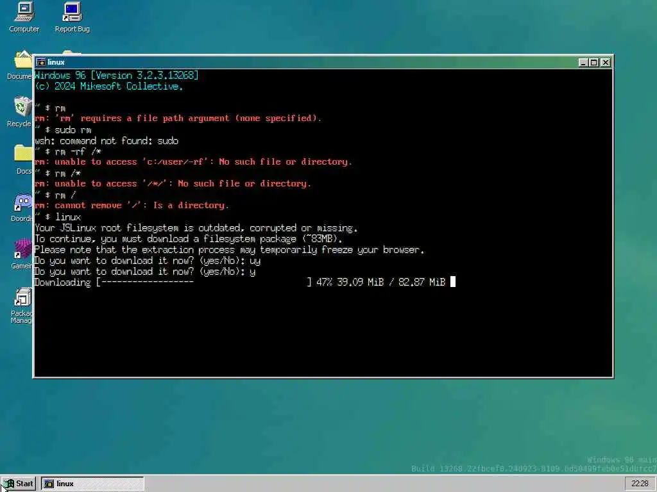This screenshot has height=492, width=657.
Task: Select the Documents folder icon on desktop
Action: (x=21, y=65)
